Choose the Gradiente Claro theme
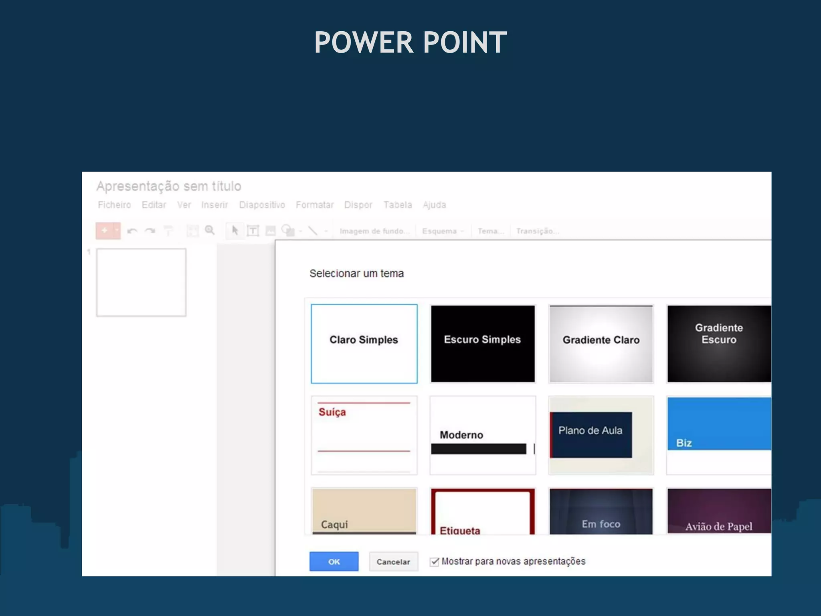 point(601,344)
